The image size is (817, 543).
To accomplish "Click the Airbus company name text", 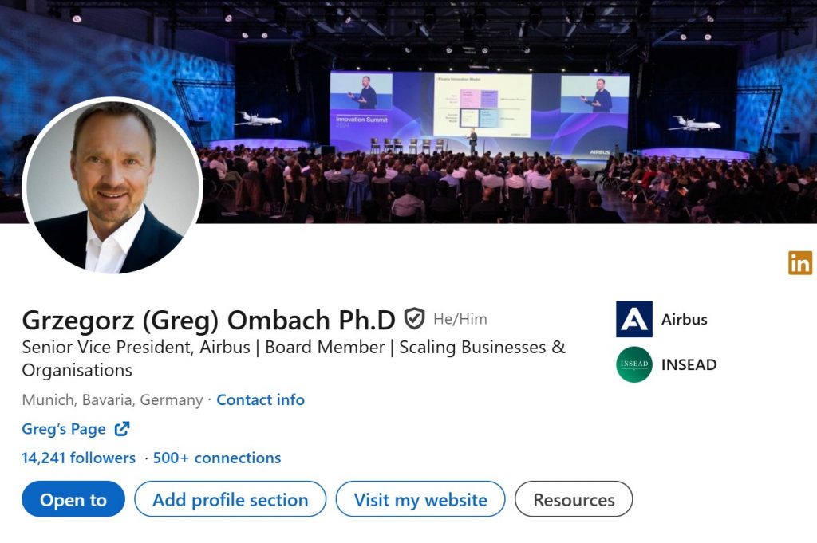I will (x=684, y=319).
